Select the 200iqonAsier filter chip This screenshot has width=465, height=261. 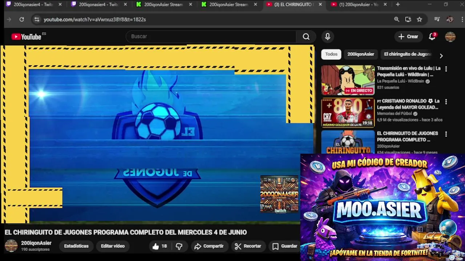tap(361, 54)
